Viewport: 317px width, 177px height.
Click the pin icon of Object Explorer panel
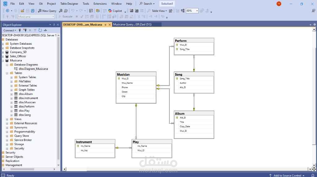(54, 25)
